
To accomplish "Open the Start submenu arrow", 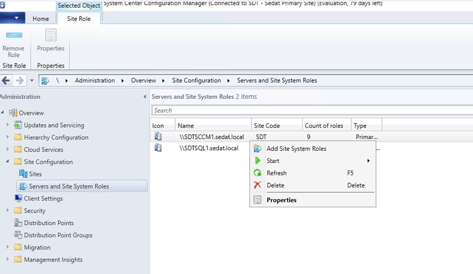I will click(369, 161).
